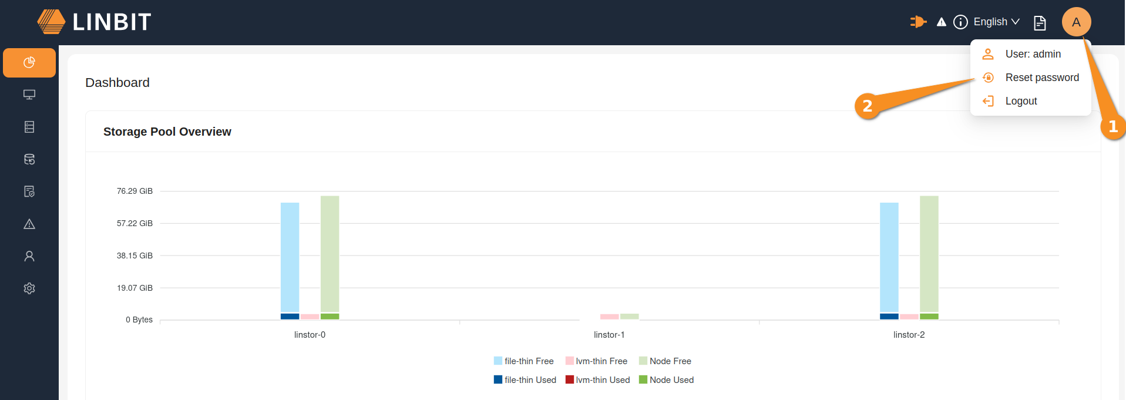
Task: Click the 57.22 GiB axis value
Action: pyautogui.click(x=135, y=223)
